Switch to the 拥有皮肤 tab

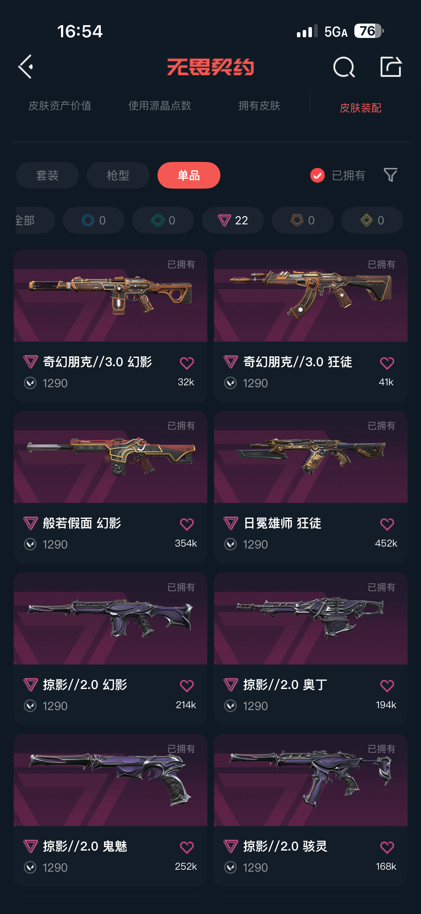pos(260,105)
